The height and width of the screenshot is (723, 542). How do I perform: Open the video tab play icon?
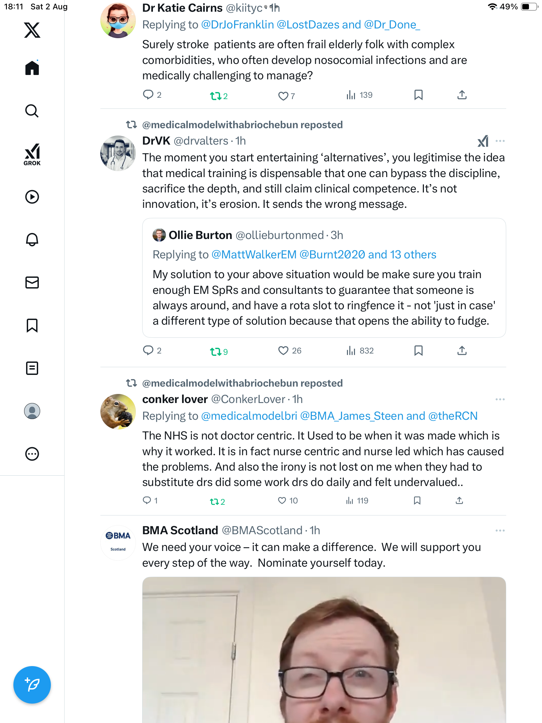[32, 197]
